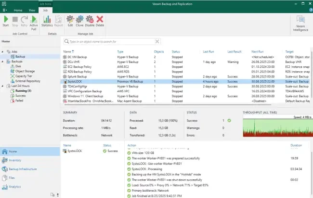Start the selected job

6,21
